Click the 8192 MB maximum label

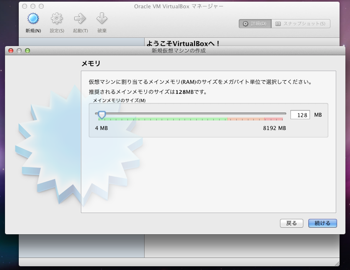(274, 128)
